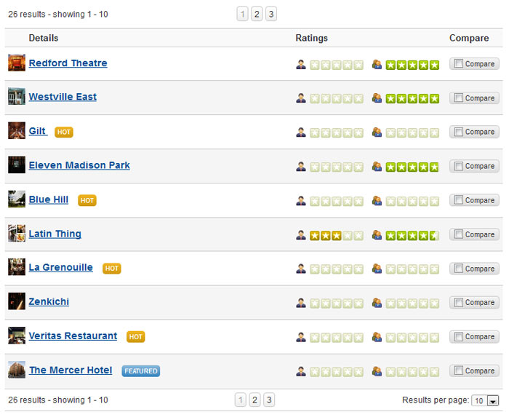Click the HOT badge next to Gilt
The height and width of the screenshot is (420, 509).
pos(64,132)
